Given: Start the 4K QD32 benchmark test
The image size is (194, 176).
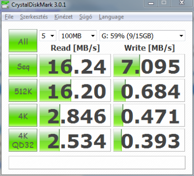Looking at the screenshot, I should pyautogui.click(x=23, y=140).
